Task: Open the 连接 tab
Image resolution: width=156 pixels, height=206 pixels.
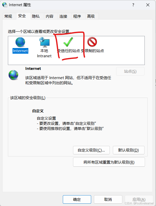Action: click(63, 16)
